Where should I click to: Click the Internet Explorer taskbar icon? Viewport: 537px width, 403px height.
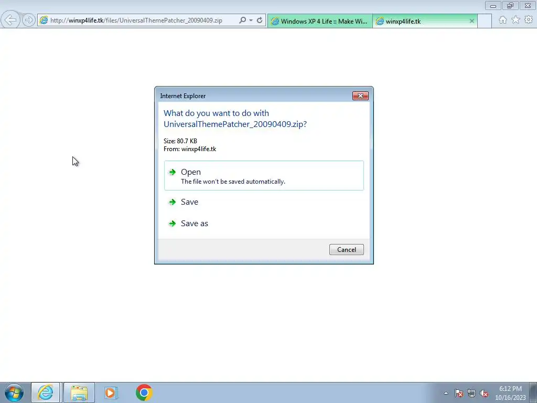point(46,393)
